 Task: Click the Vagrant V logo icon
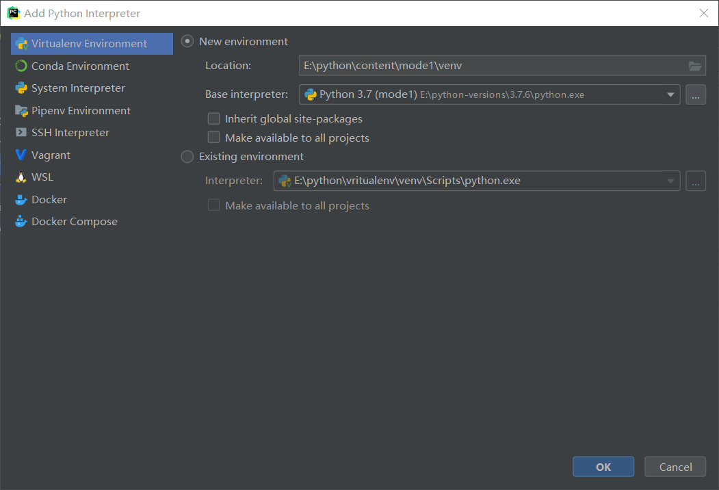click(21, 155)
